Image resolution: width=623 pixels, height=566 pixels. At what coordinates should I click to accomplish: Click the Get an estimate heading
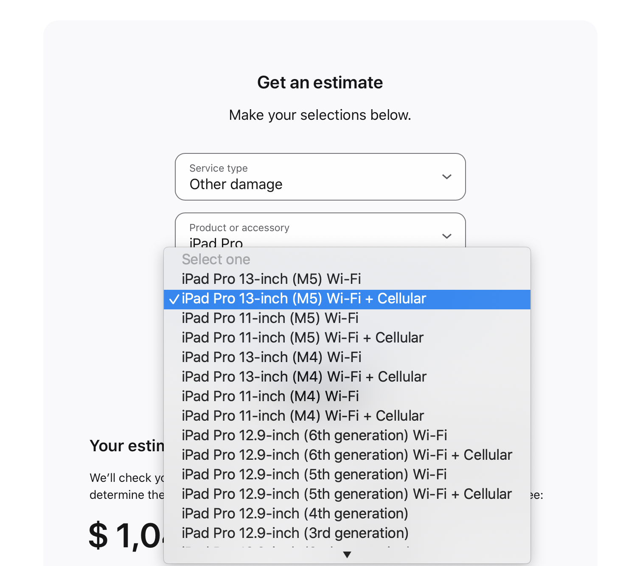320,82
